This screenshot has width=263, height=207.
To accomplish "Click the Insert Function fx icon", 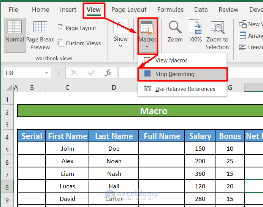I will 108,73.
